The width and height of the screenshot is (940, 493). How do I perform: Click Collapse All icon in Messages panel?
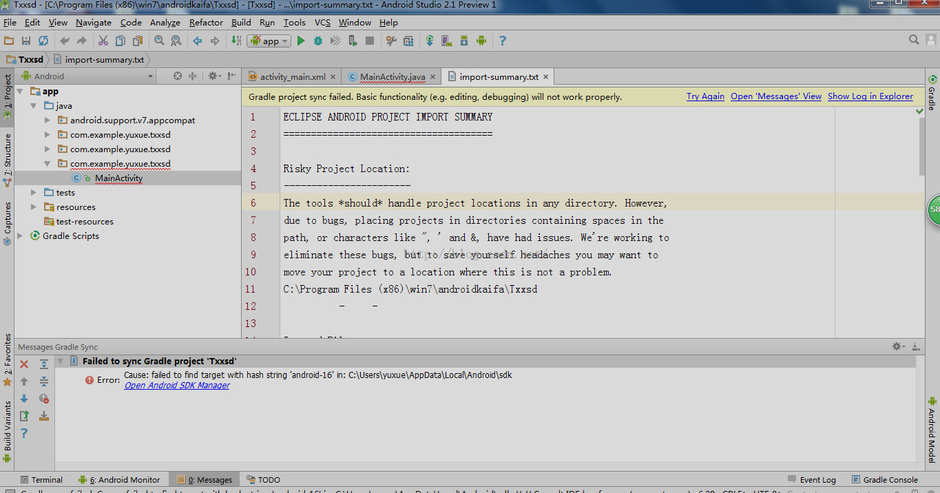coord(44,381)
